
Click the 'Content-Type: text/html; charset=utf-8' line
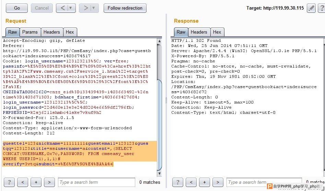click(223, 112)
